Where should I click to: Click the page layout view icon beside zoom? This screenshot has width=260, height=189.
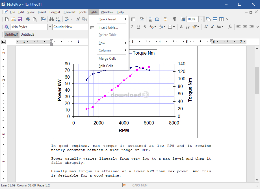183,19
